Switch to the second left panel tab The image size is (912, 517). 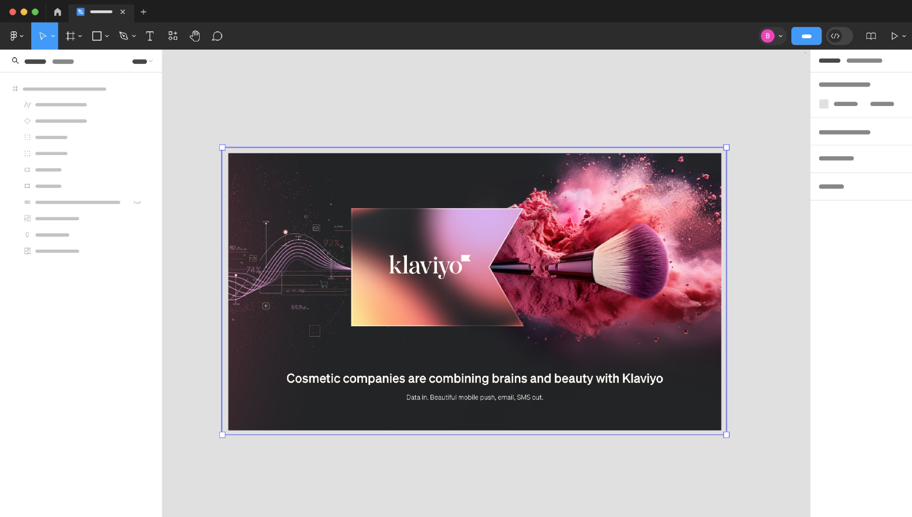(x=63, y=61)
